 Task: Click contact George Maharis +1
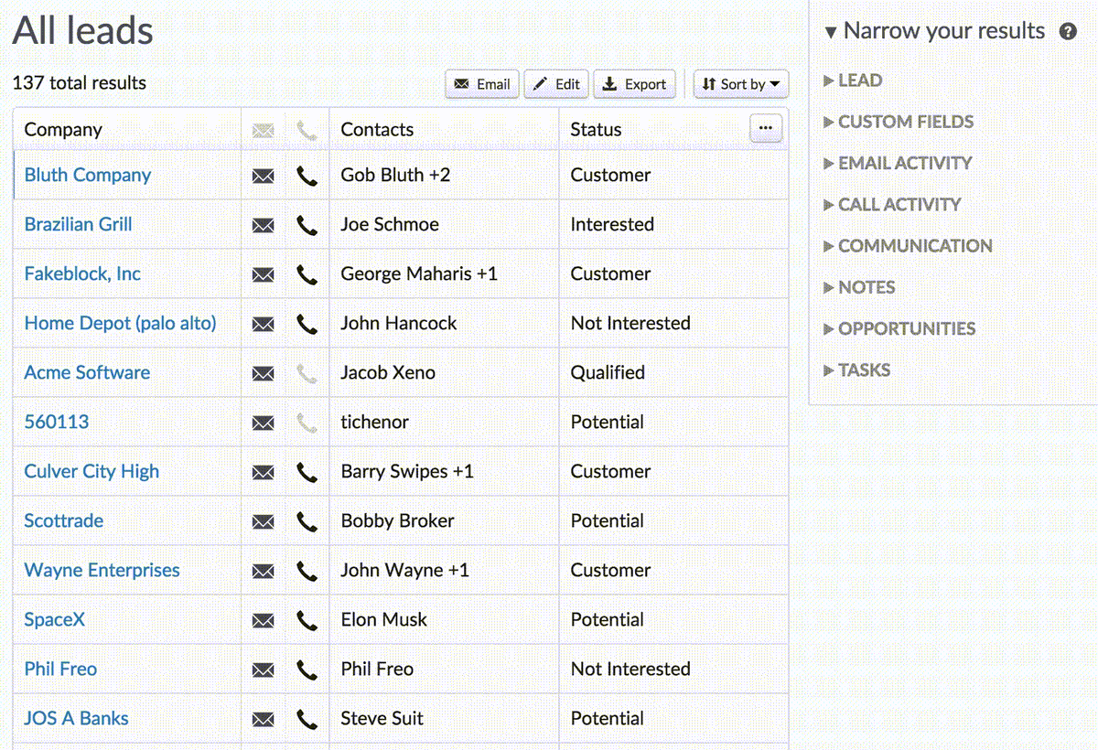(x=419, y=273)
